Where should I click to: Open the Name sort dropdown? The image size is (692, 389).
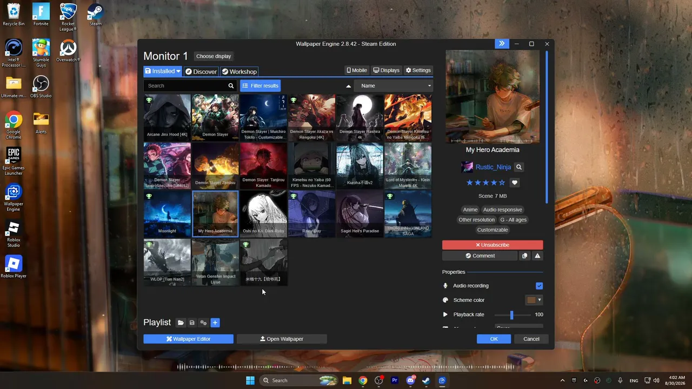pos(394,85)
